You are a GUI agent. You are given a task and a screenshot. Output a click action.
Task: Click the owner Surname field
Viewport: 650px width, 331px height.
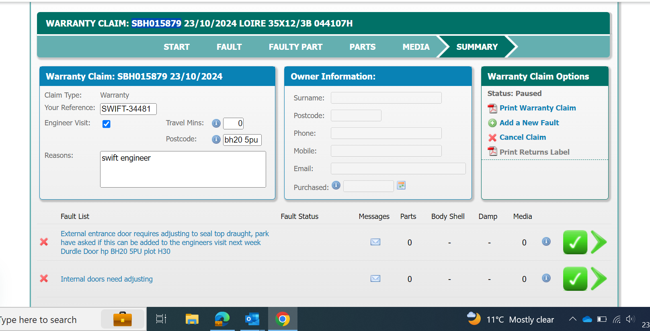coord(386,98)
